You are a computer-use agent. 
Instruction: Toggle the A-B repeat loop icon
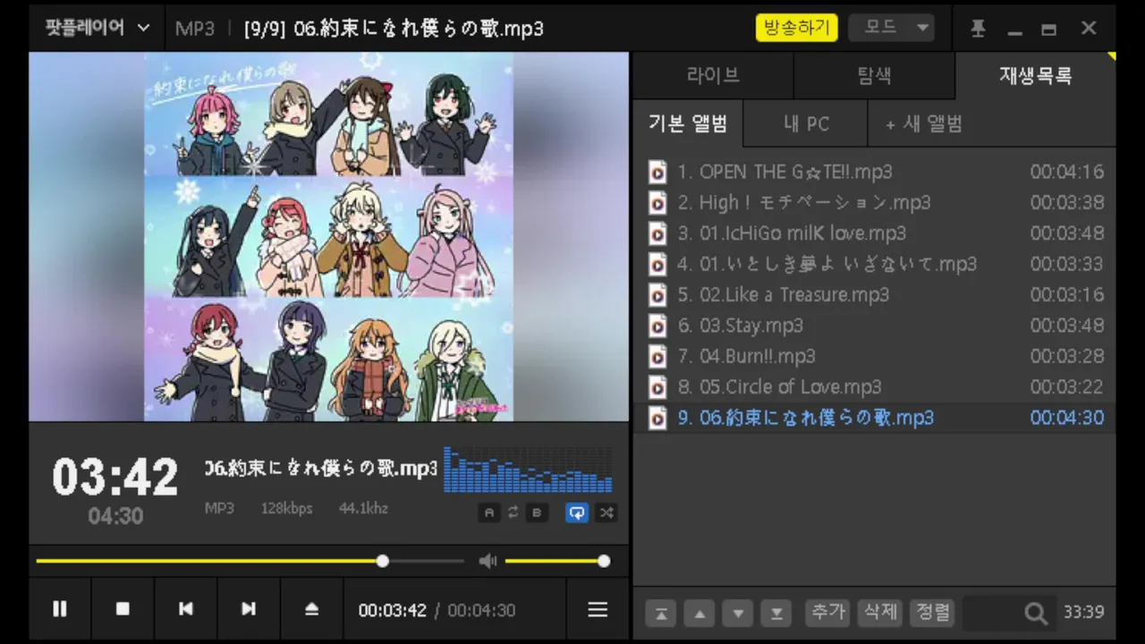click(x=513, y=513)
